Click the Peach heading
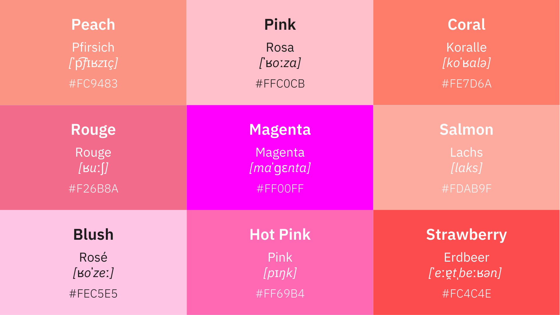Screen dimensions: 560x315 [x=93, y=24]
